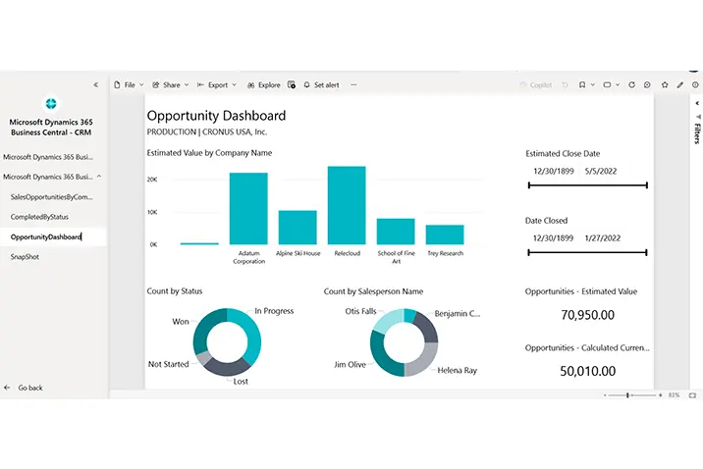Open the comments icon
Image resolution: width=703 pixels, height=469 pixels.
click(647, 84)
